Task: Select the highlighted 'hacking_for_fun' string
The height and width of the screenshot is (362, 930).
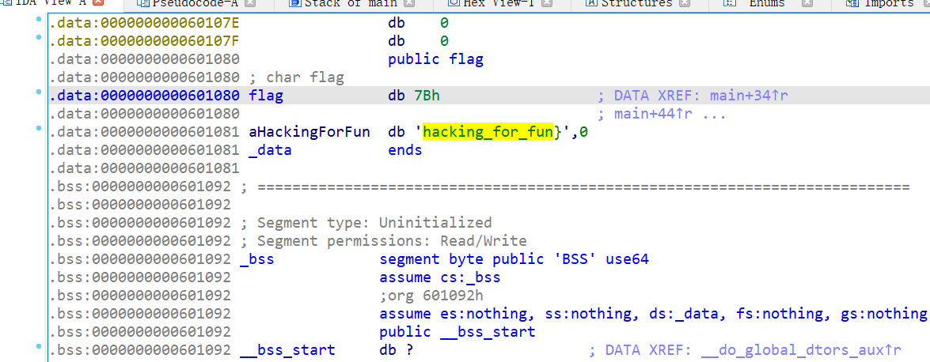Action: click(x=488, y=132)
